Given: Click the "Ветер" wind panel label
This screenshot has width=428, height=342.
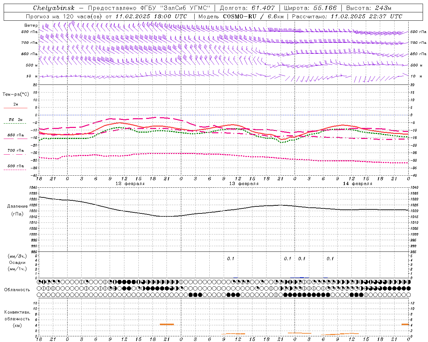Looking at the screenshot, I should pos(31,25).
